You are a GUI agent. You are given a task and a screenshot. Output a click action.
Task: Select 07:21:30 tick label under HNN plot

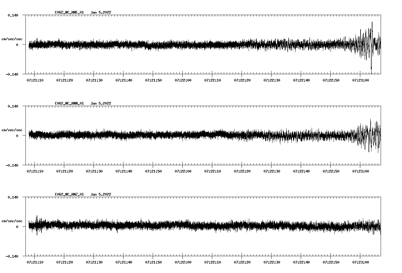pos(94,171)
